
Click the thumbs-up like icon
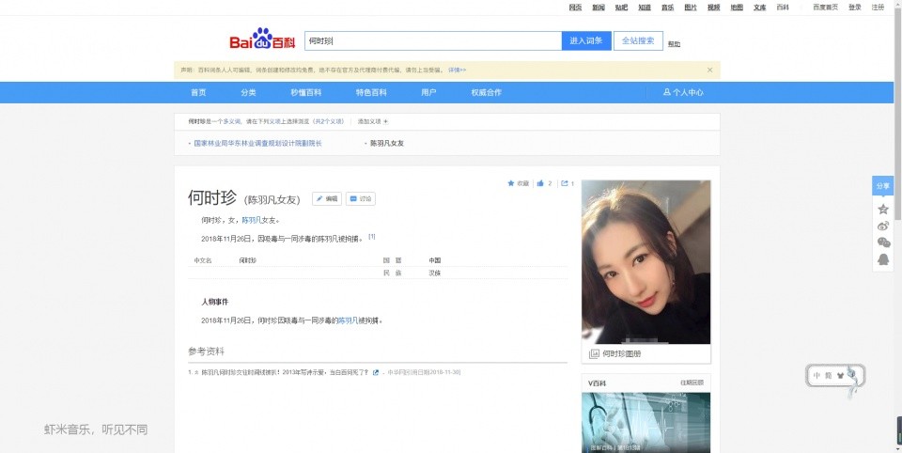[540, 183]
